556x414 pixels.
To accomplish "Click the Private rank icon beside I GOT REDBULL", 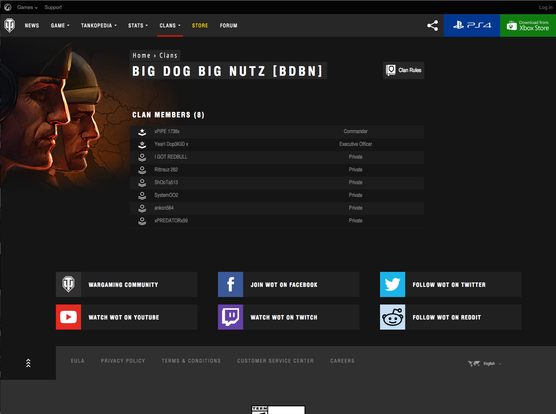I will click(x=142, y=157).
